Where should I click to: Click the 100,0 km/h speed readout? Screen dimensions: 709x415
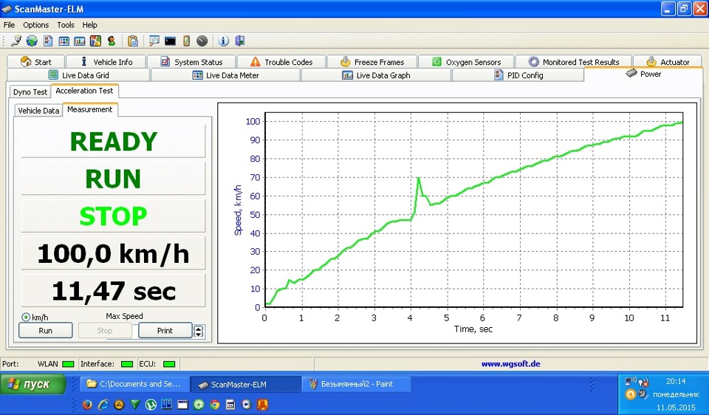coord(114,253)
